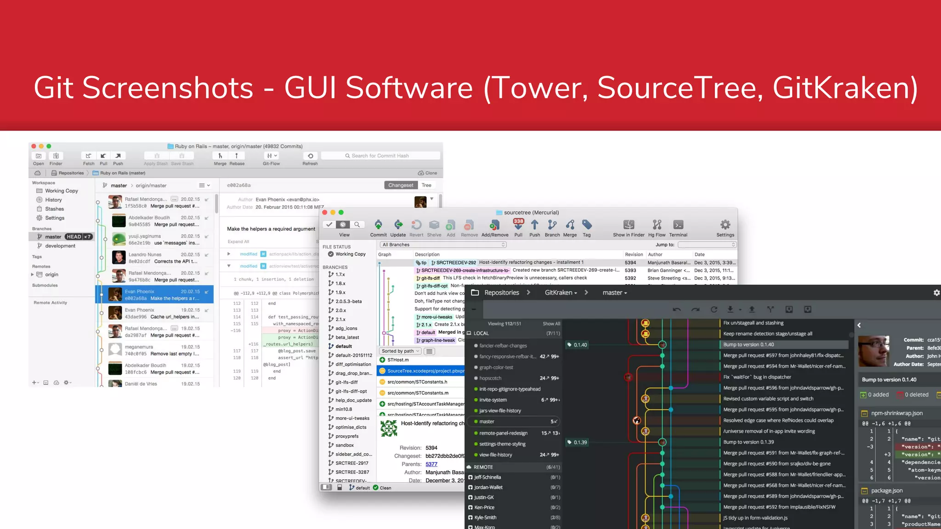Click Expand All in Tower changeset
The image size is (941, 529).
click(x=238, y=242)
